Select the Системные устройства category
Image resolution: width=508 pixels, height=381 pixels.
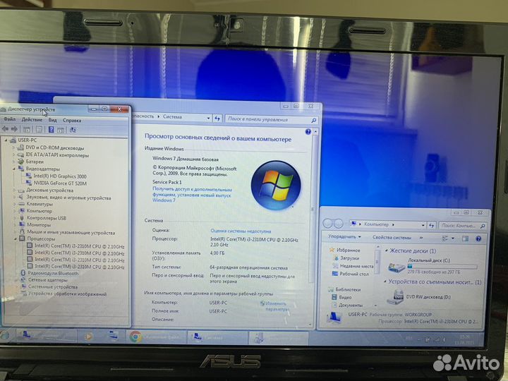(53, 286)
